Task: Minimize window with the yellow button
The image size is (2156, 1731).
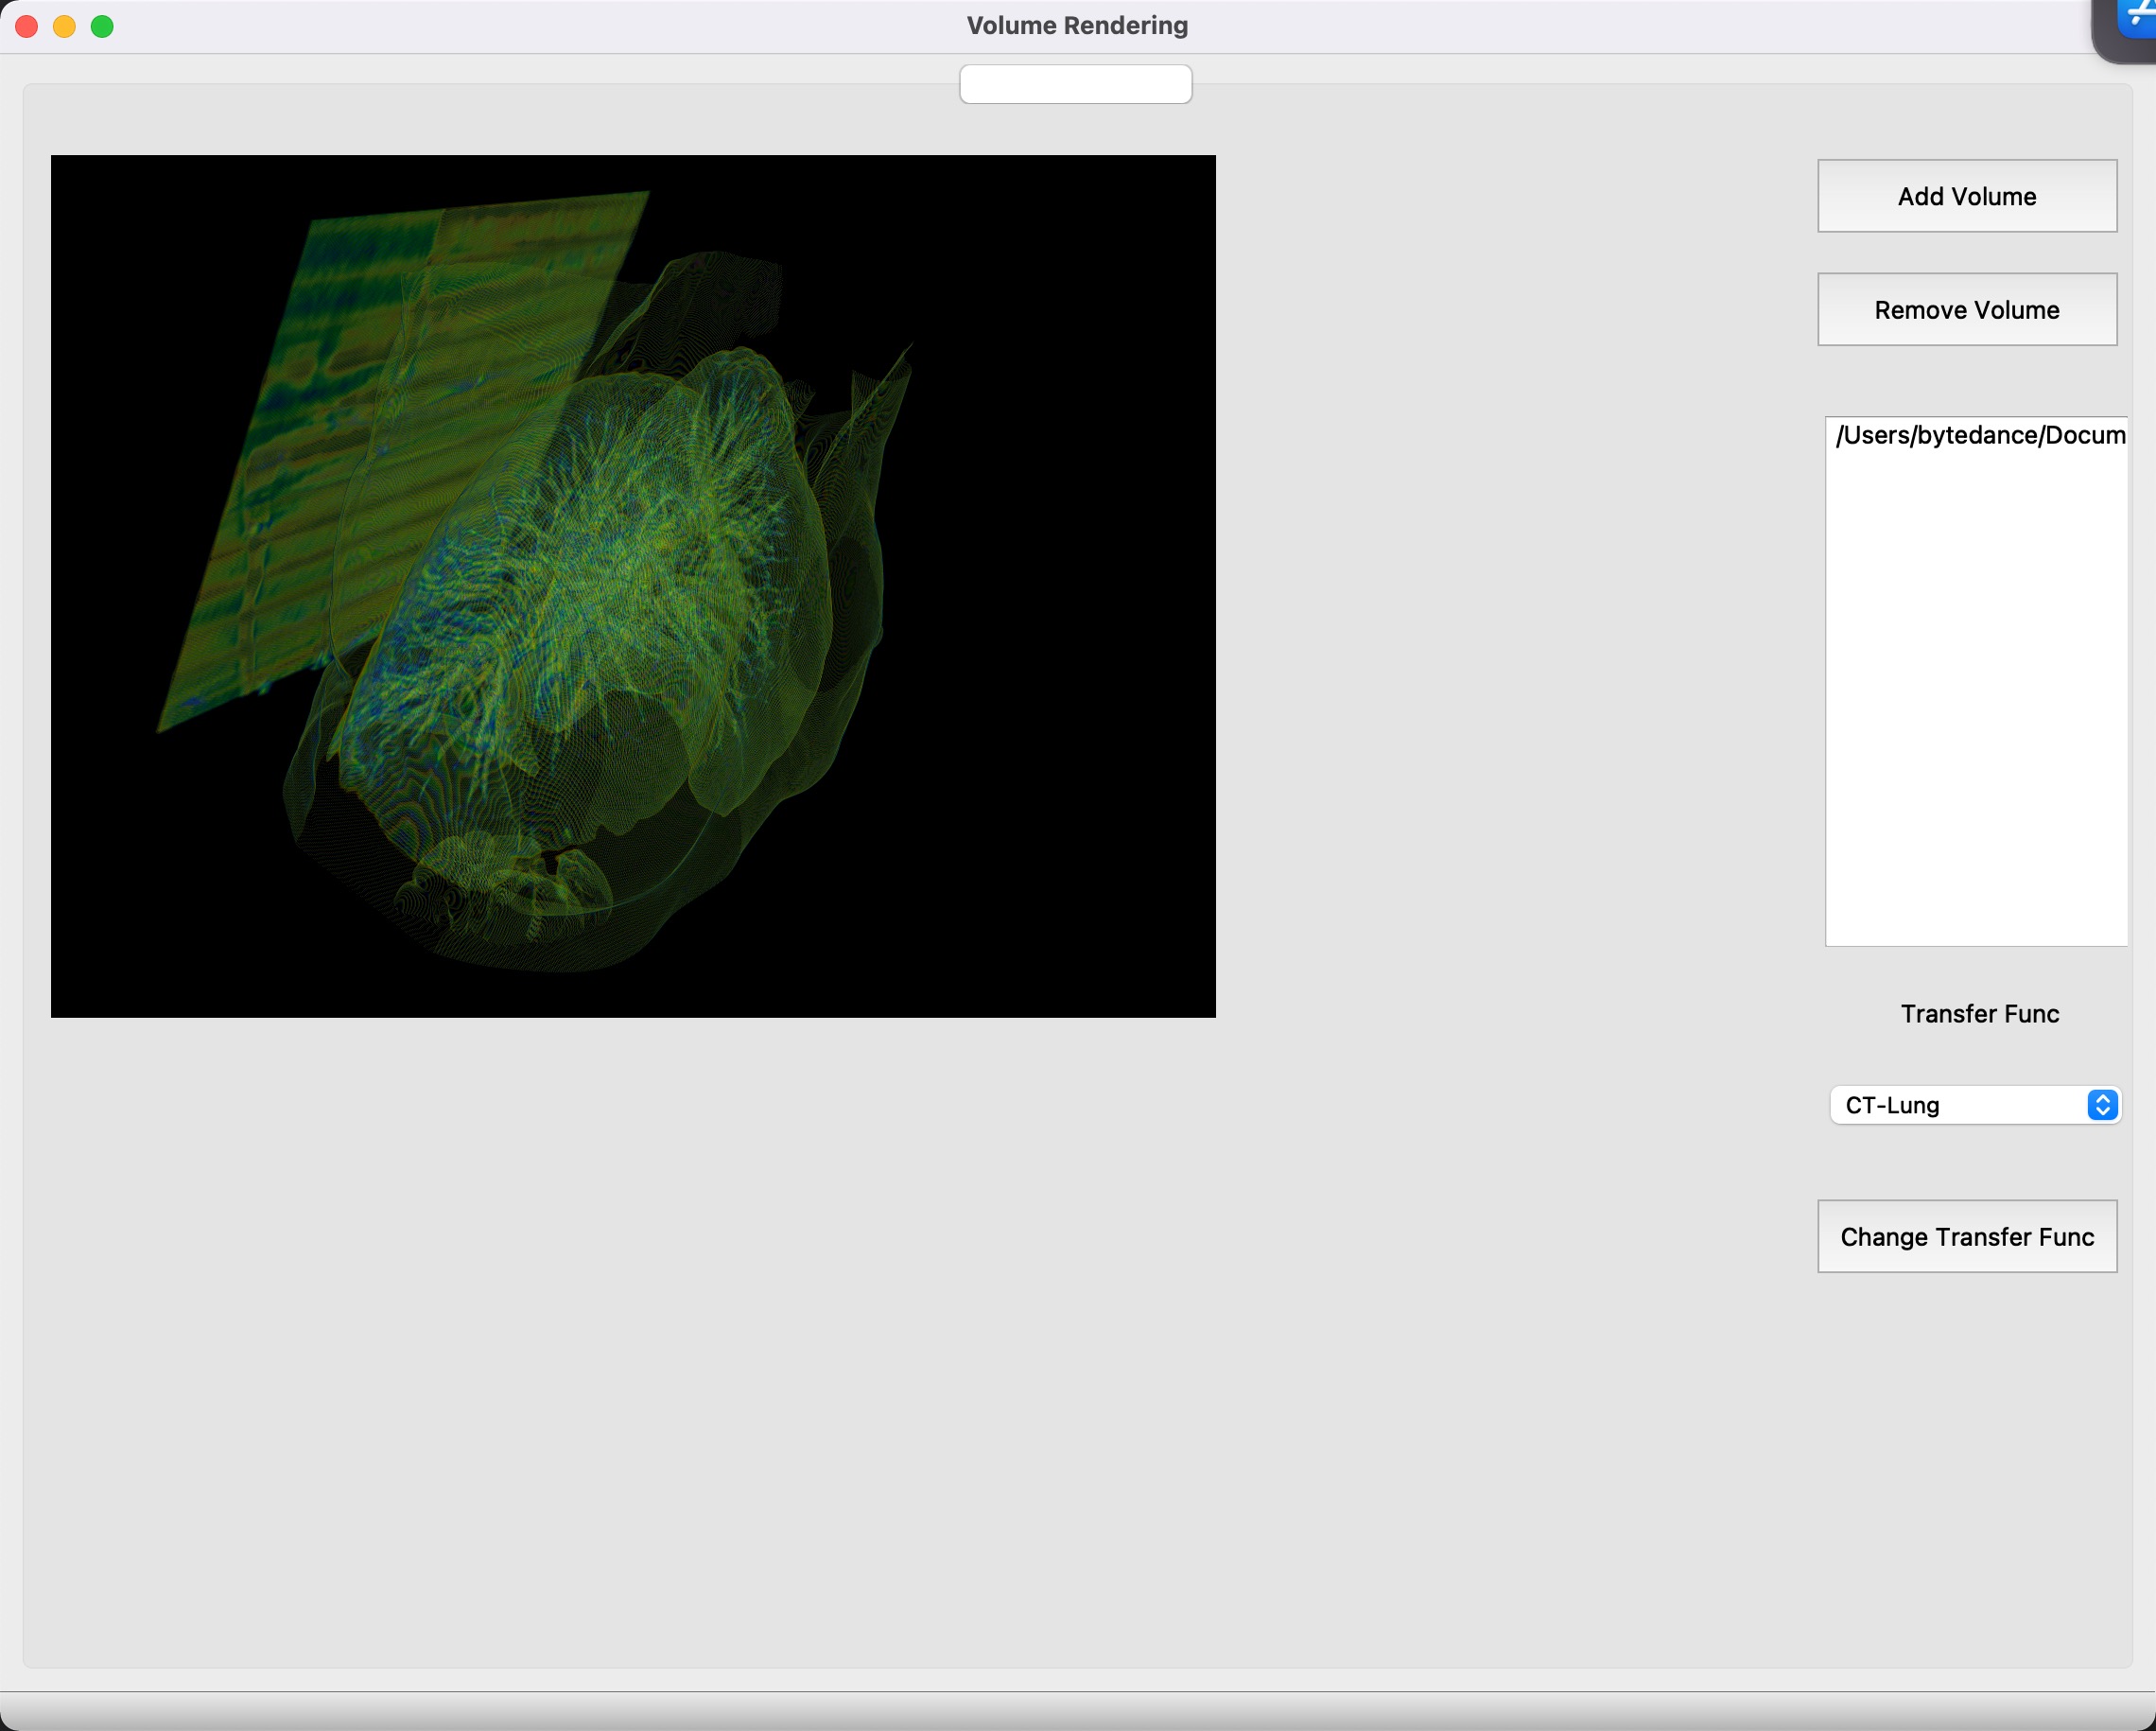Action: (64, 26)
